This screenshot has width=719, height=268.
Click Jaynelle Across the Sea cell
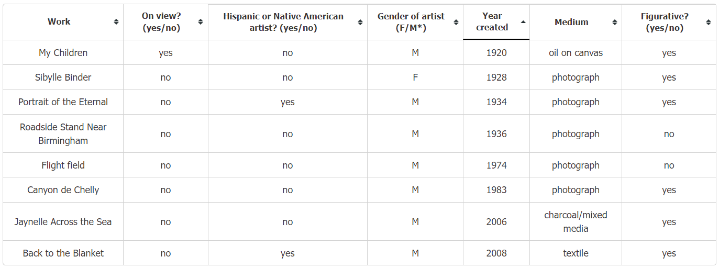pyautogui.click(x=63, y=222)
